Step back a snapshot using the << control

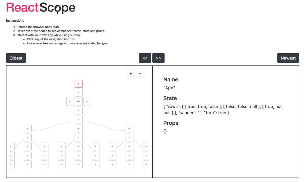click(x=145, y=58)
